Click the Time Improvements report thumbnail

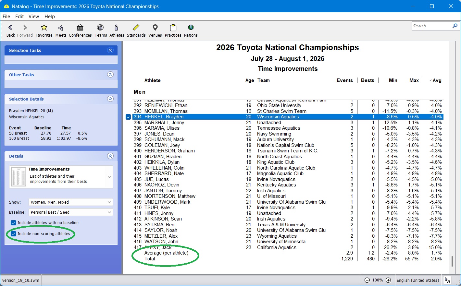[19, 177]
